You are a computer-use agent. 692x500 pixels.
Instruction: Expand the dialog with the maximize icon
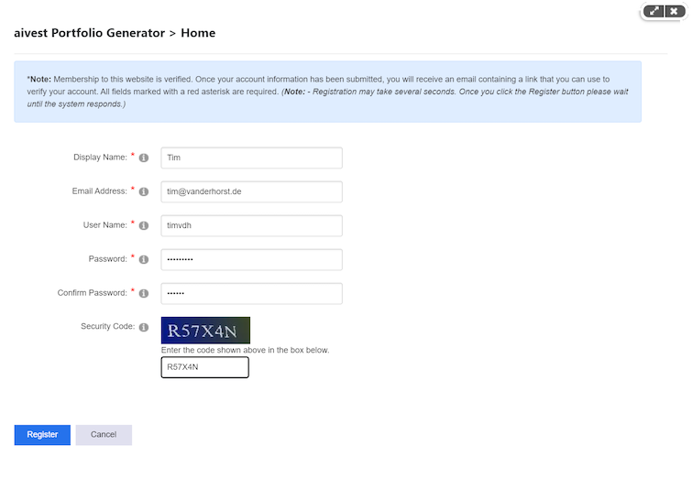[x=654, y=11]
